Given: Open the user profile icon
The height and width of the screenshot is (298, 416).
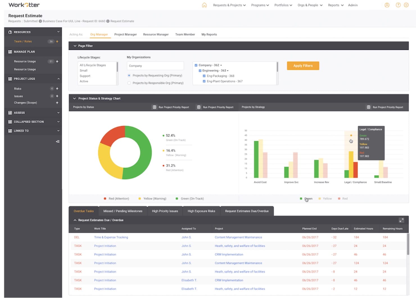Looking at the screenshot, I should coord(387,5).
